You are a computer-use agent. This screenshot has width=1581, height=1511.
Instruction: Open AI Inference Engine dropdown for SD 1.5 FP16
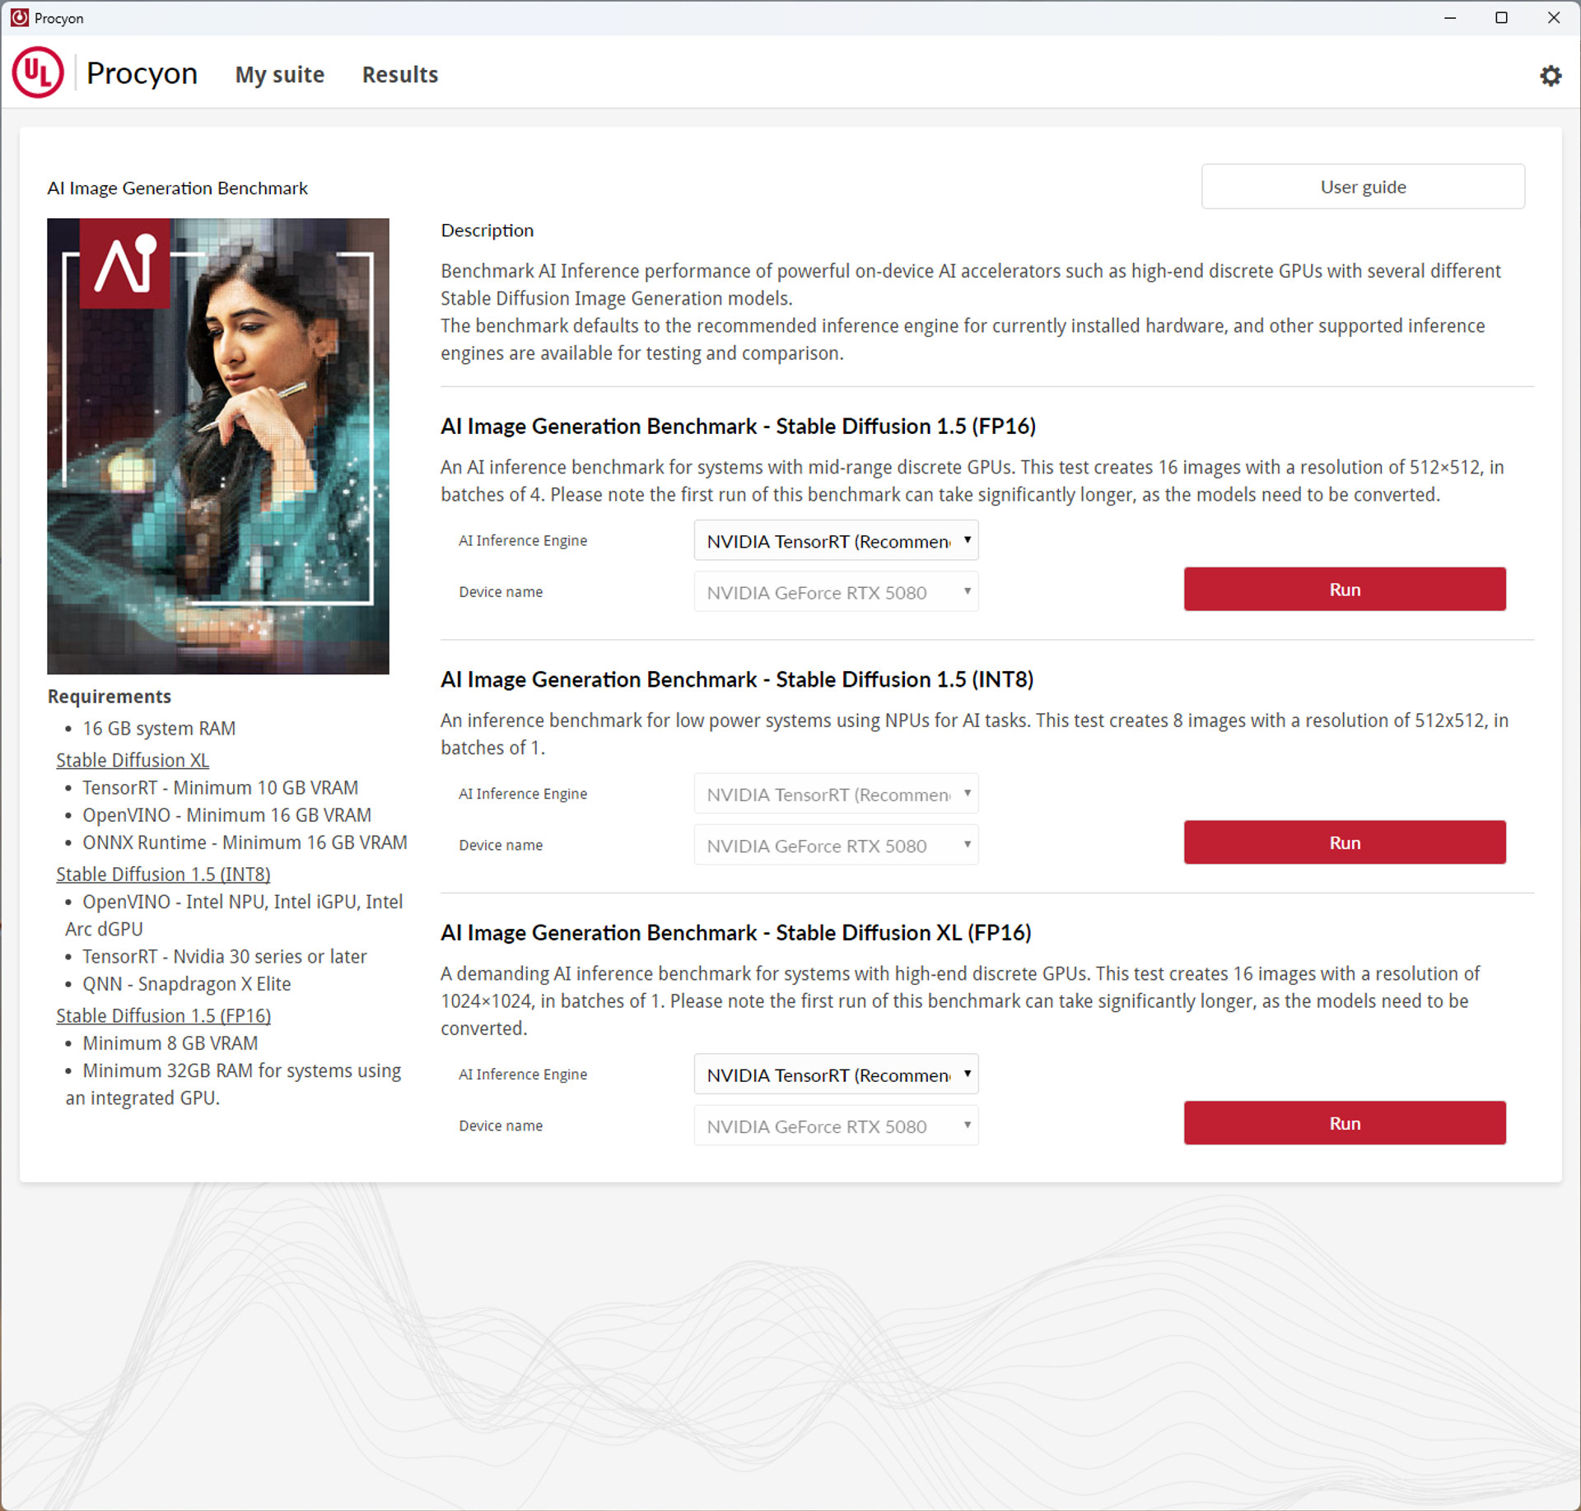pos(836,541)
